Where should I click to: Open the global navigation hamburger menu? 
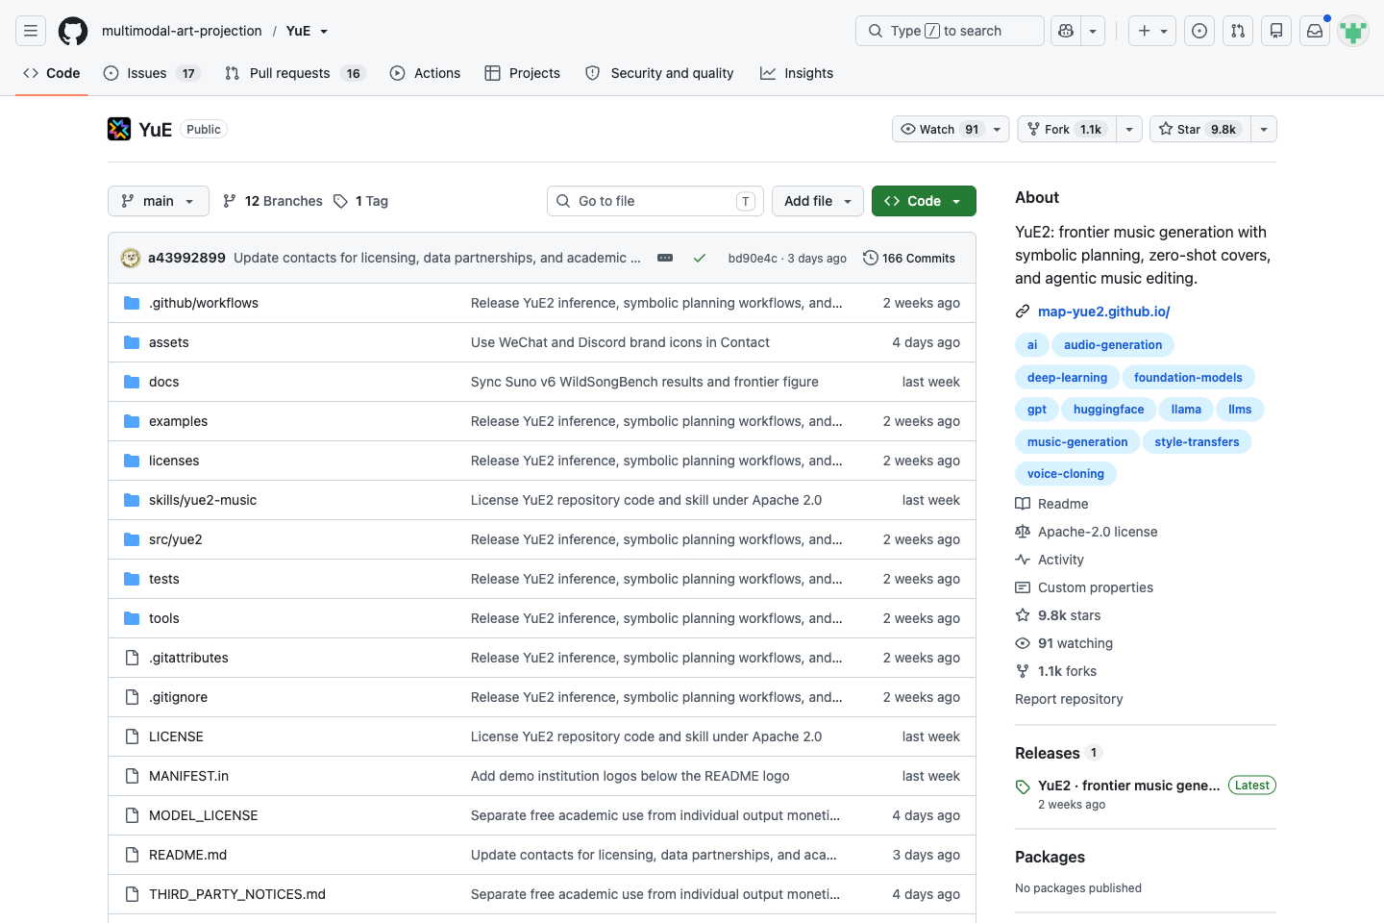[31, 31]
